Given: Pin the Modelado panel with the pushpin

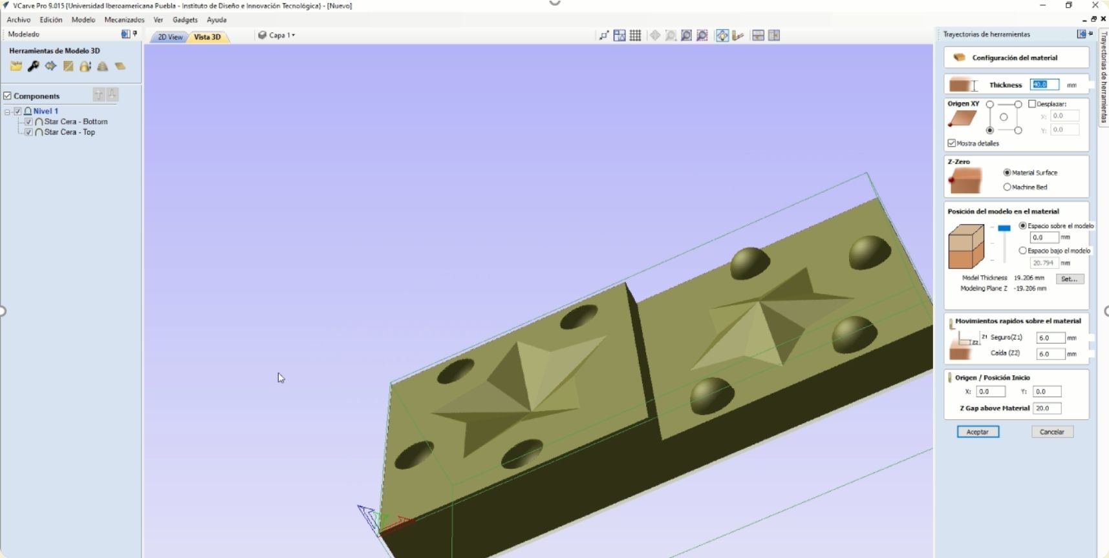Looking at the screenshot, I should coord(135,34).
